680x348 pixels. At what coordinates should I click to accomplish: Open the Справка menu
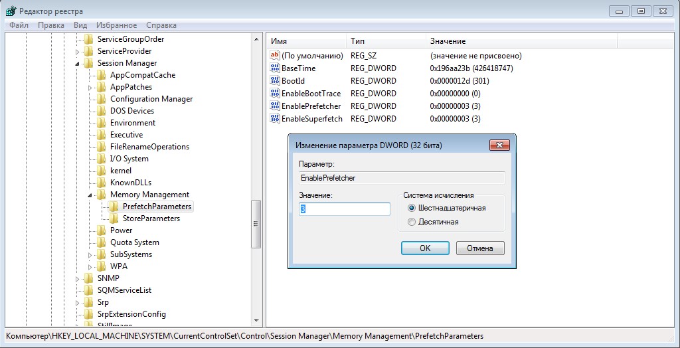pos(161,25)
